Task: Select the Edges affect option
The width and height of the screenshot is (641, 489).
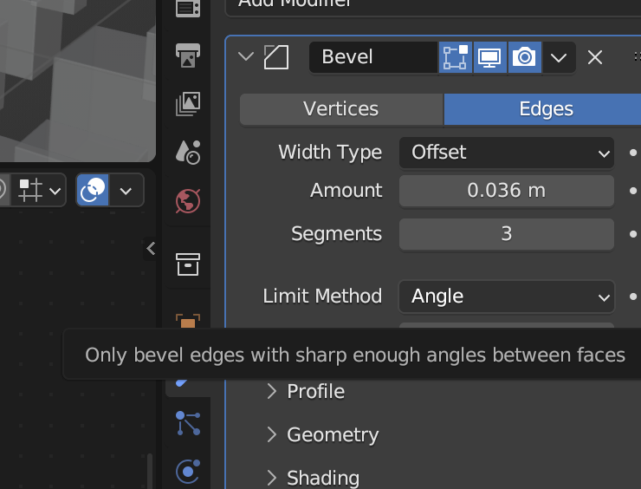Action: [545, 109]
